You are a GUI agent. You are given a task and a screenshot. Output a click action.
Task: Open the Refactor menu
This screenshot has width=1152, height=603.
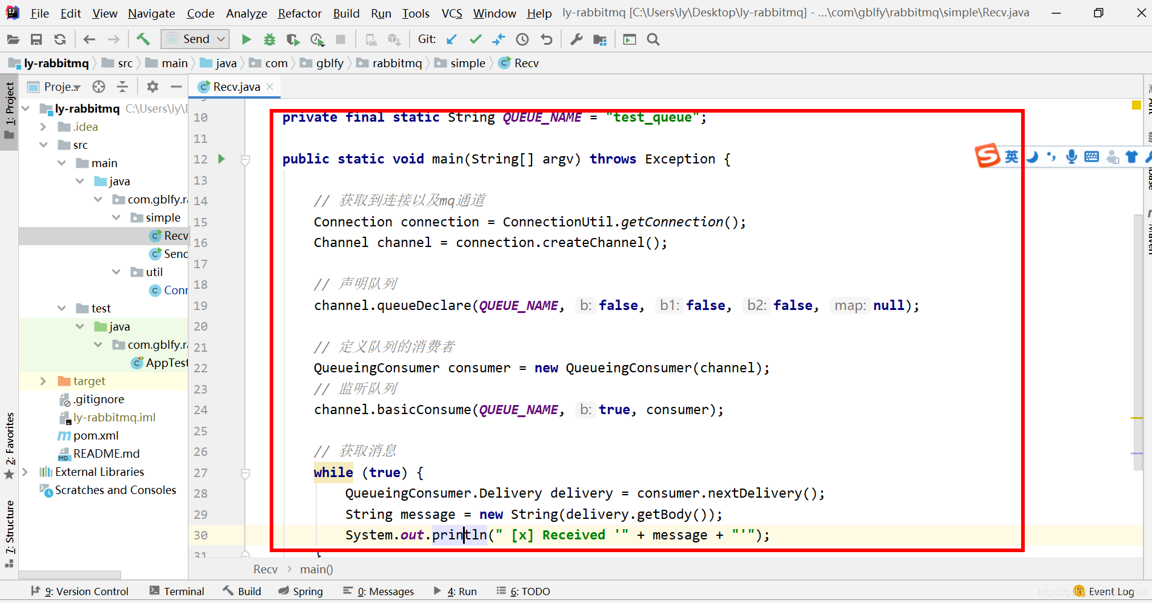click(300, 13)
